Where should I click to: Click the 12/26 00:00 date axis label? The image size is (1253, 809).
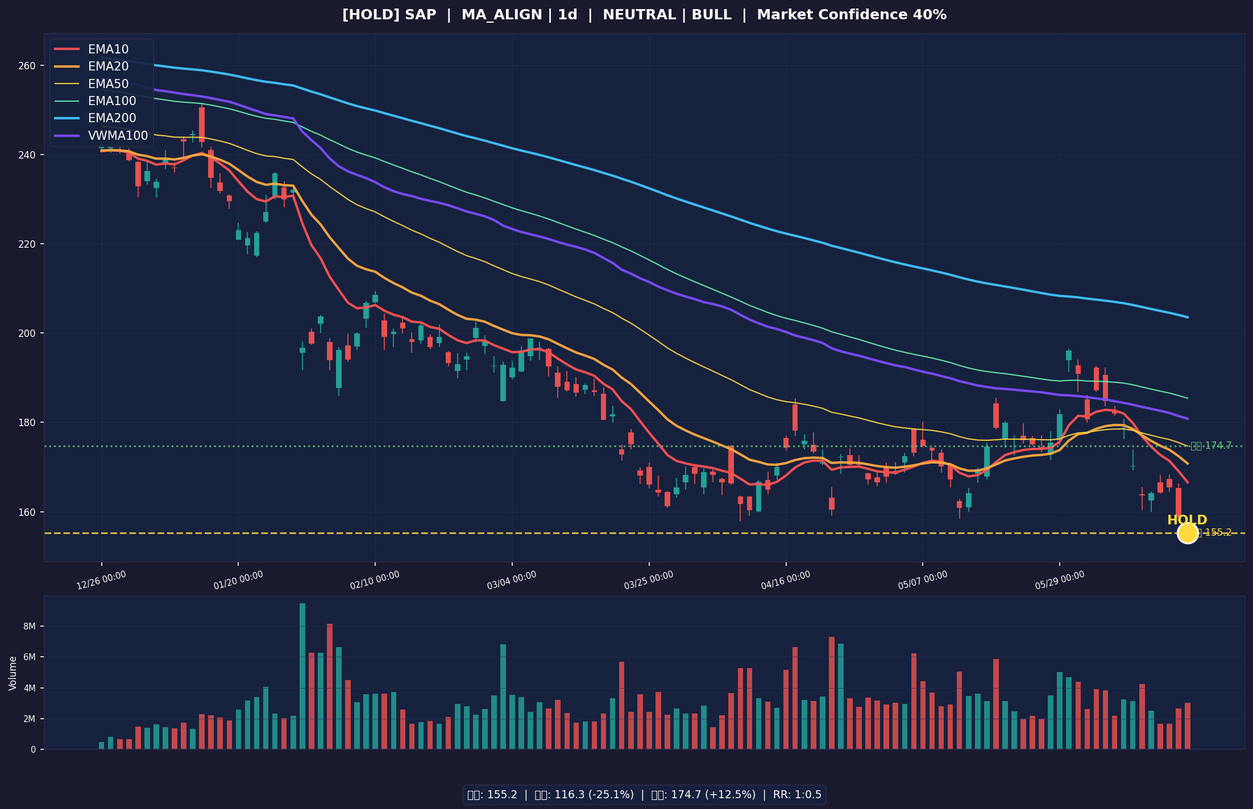(x=102, y=580)
